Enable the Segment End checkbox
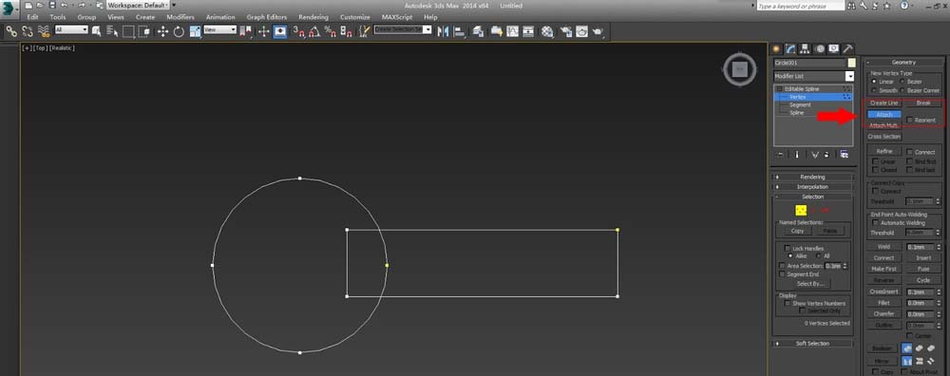Screen dimensions: 950x376 782,274
